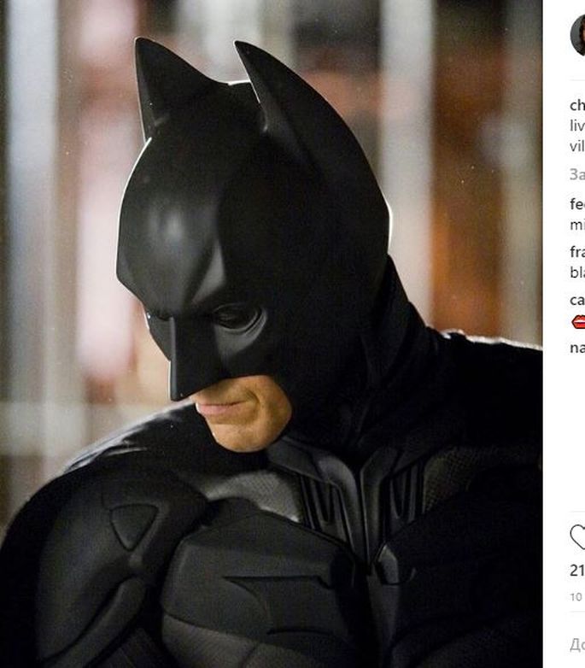The width and height of the screenshot is (585, 668).
Task: Open commenter profile starting with "fe"
Action: coord(577,204)
